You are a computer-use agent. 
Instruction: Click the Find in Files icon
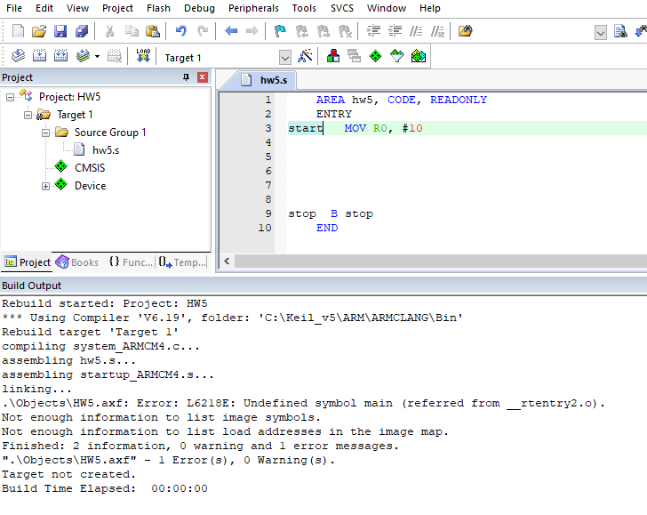(465, 31)
